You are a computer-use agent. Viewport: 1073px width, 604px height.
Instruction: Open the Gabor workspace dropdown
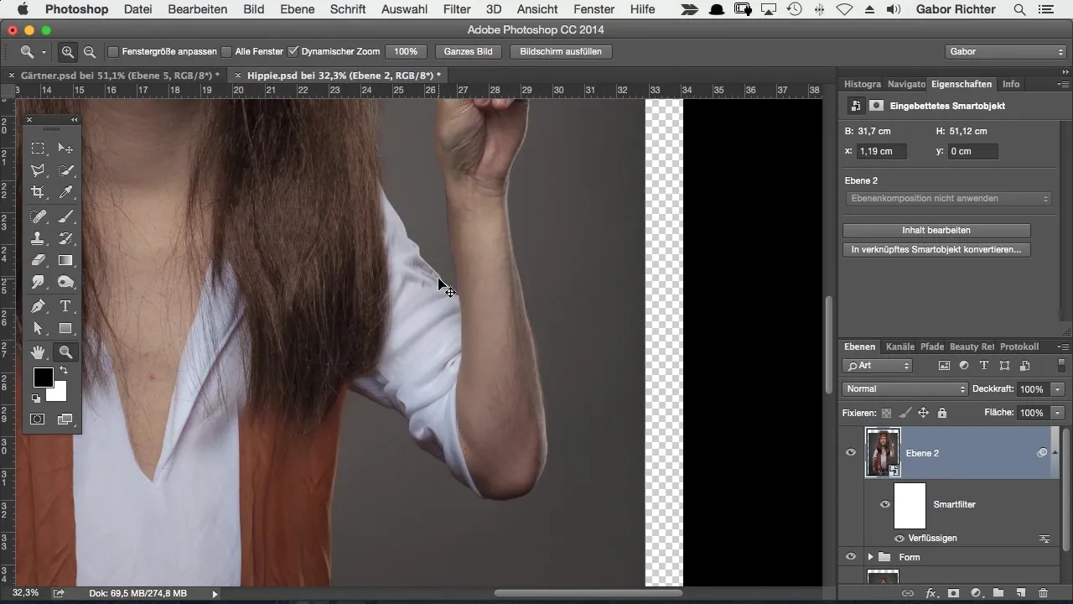point(1004,51)
